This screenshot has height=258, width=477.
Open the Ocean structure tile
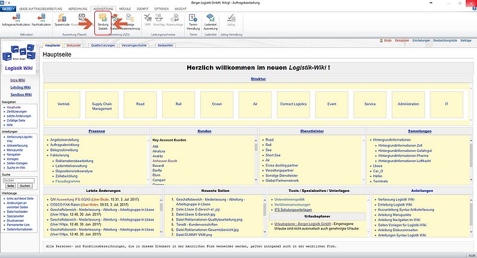point(217,104)
